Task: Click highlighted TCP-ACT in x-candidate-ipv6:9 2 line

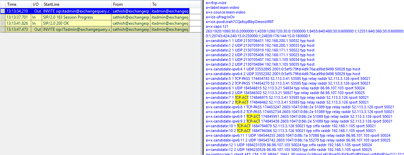Action: point(253,121)
